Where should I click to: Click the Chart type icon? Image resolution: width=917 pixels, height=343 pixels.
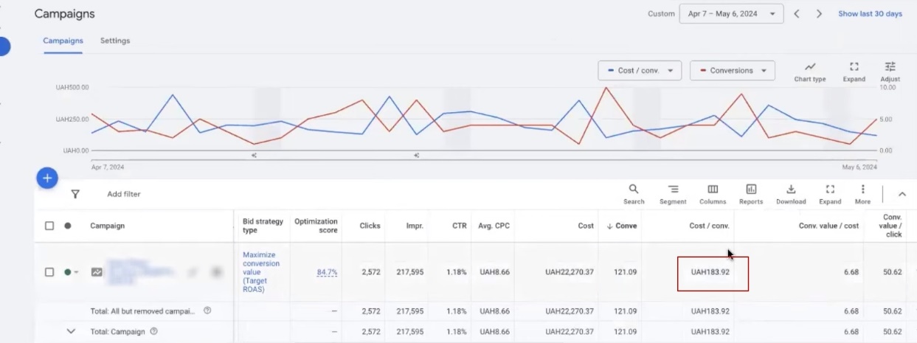[x=809, y=71]
